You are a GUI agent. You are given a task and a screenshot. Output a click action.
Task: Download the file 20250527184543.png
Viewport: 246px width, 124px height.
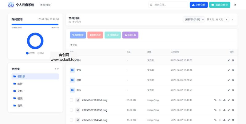tap(224, 120)
